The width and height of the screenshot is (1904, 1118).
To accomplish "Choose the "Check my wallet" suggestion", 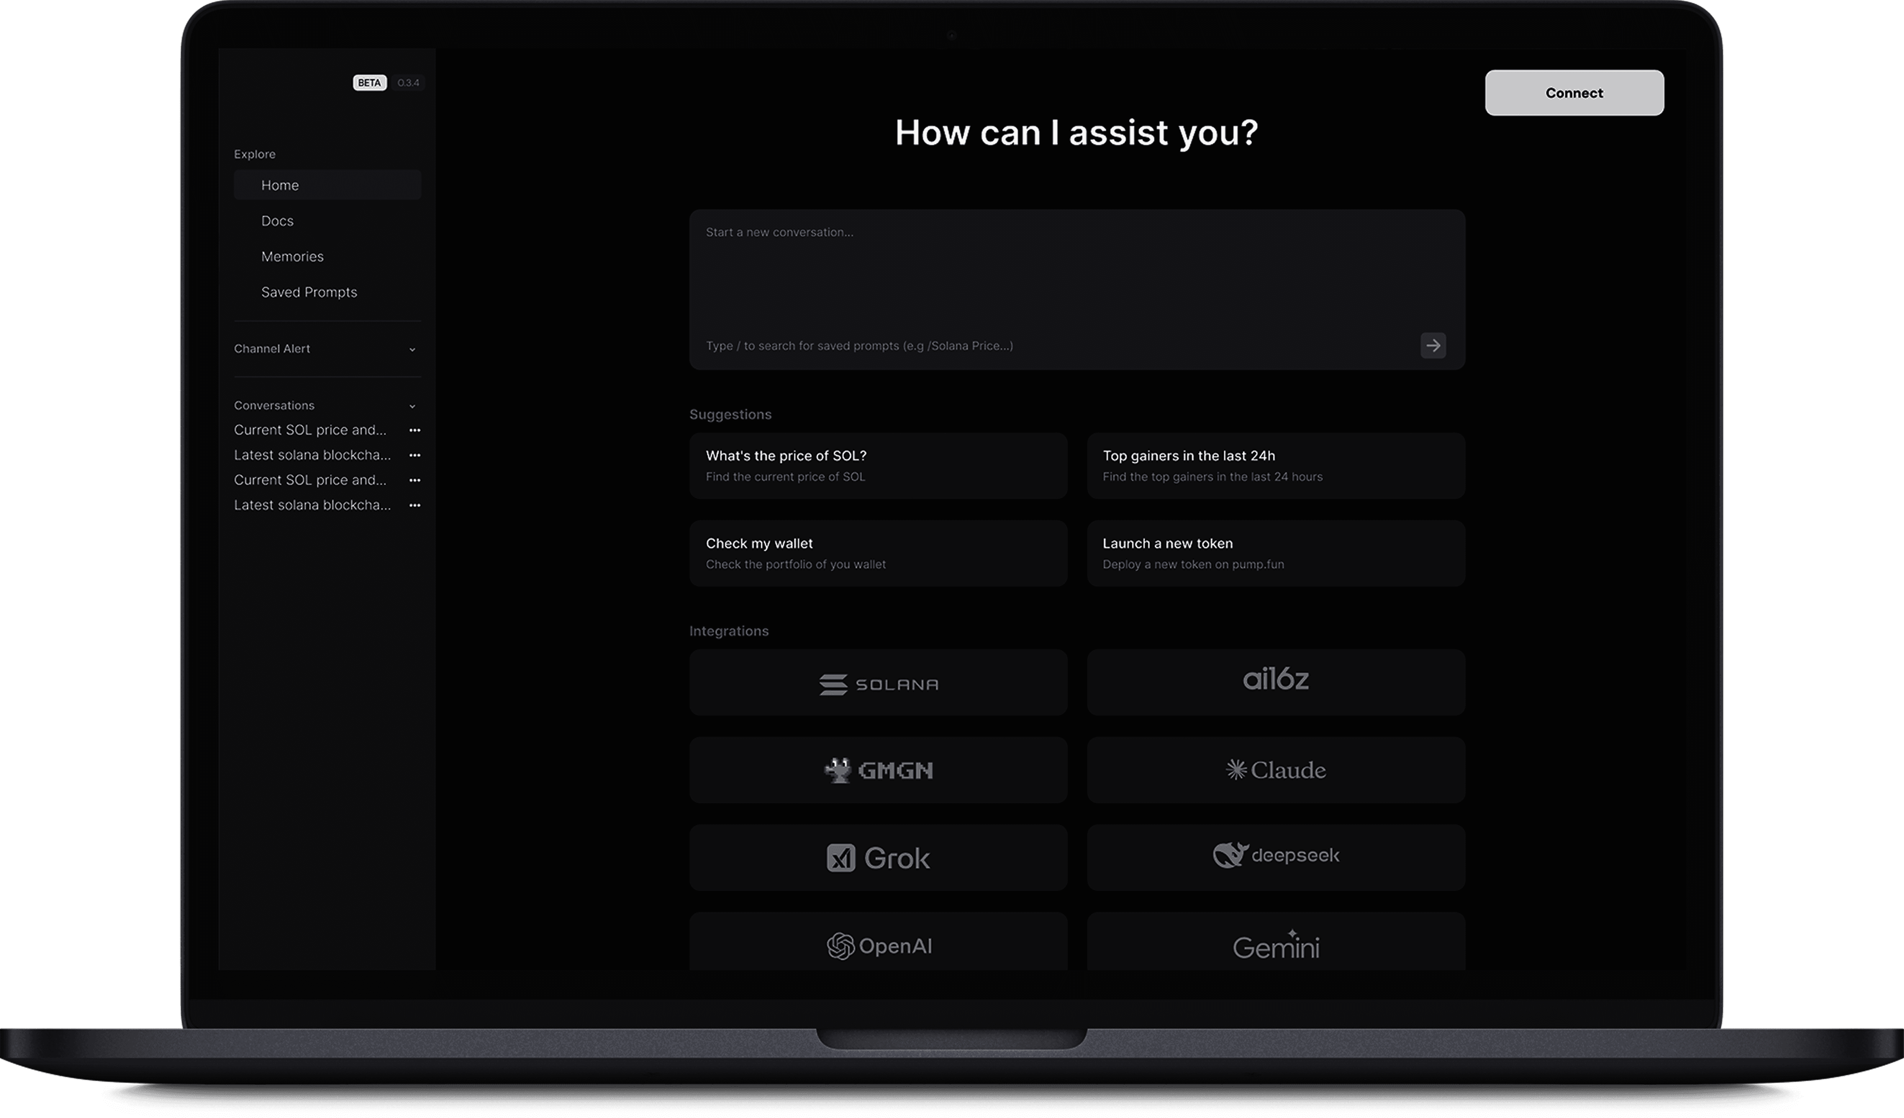I will tap(878, 553).
